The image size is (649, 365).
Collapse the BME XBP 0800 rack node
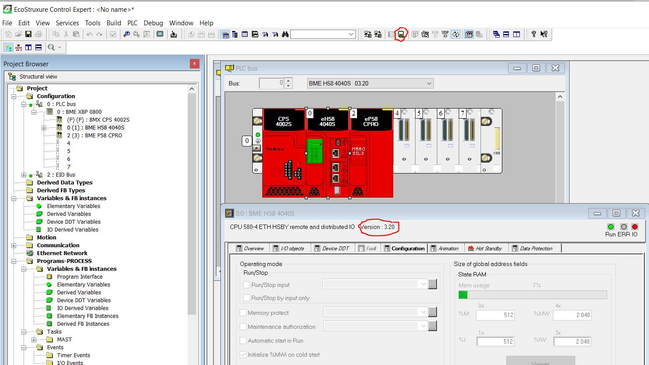coord(34,112)
